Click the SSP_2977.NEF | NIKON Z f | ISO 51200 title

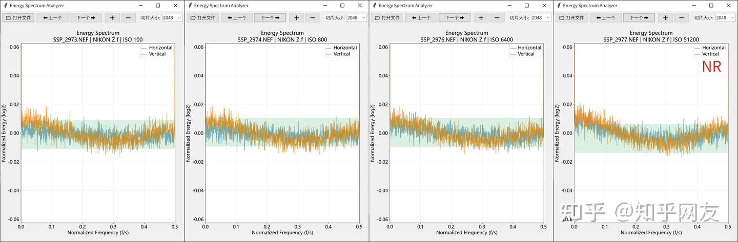(651, 39)
